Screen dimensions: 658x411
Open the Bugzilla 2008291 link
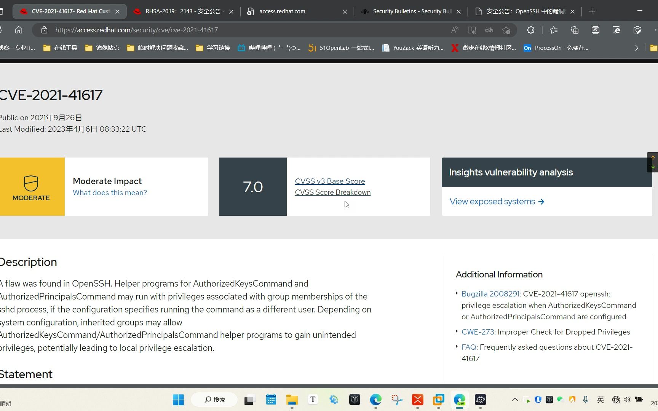[490, 294]
